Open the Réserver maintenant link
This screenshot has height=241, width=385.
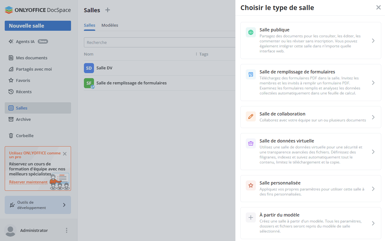point(28,182)
